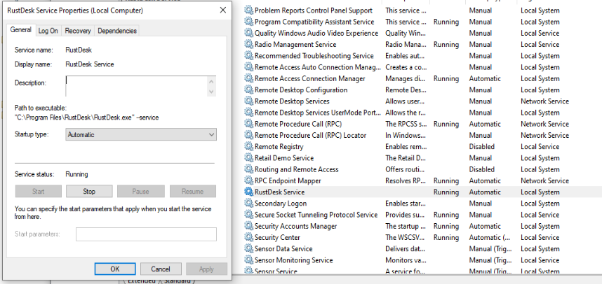Click the gear icon beside RustDesk Service
The image size is (602, 284).
click(x=249, y=192)
